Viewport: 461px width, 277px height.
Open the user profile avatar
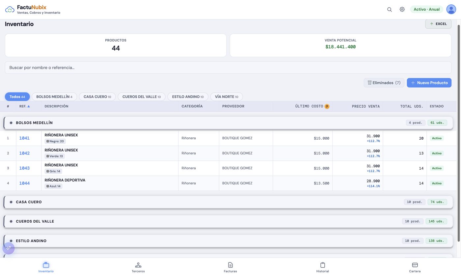tap(451, 9)
